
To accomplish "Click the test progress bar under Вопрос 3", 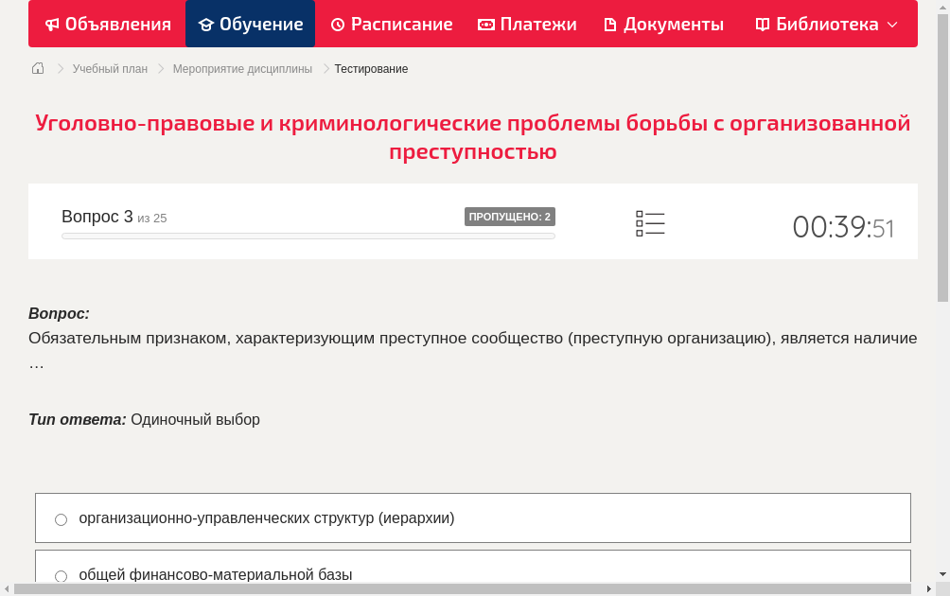I will point(308,236).
